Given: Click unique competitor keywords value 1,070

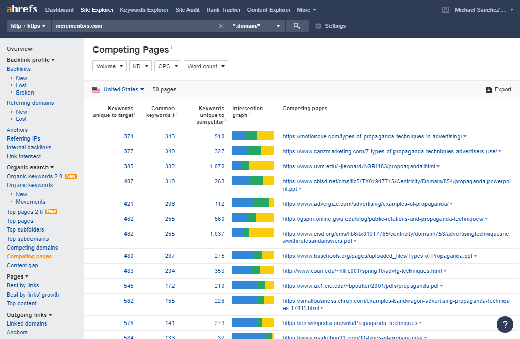Looking at the screenshot, I should [x=217, y=167].
